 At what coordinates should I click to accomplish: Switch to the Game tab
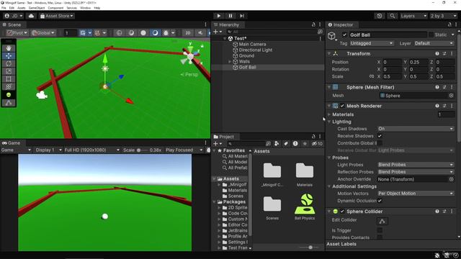(12, 143)
